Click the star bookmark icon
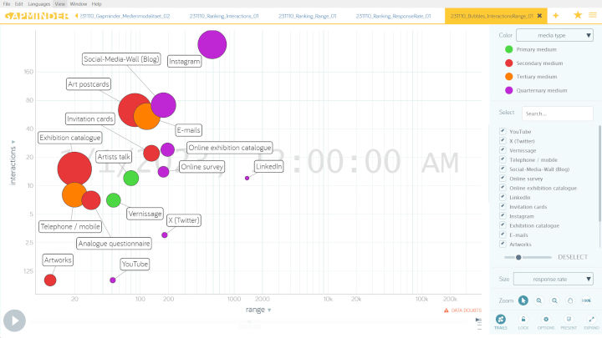This screenshot has width=602, height=338. click(x=577, y=15)
